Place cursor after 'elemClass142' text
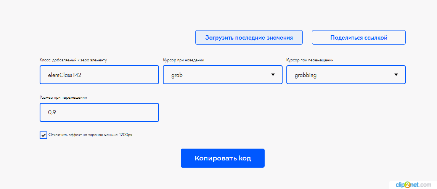The width and height of the screenshot is (437, 189). coord(82,75)
